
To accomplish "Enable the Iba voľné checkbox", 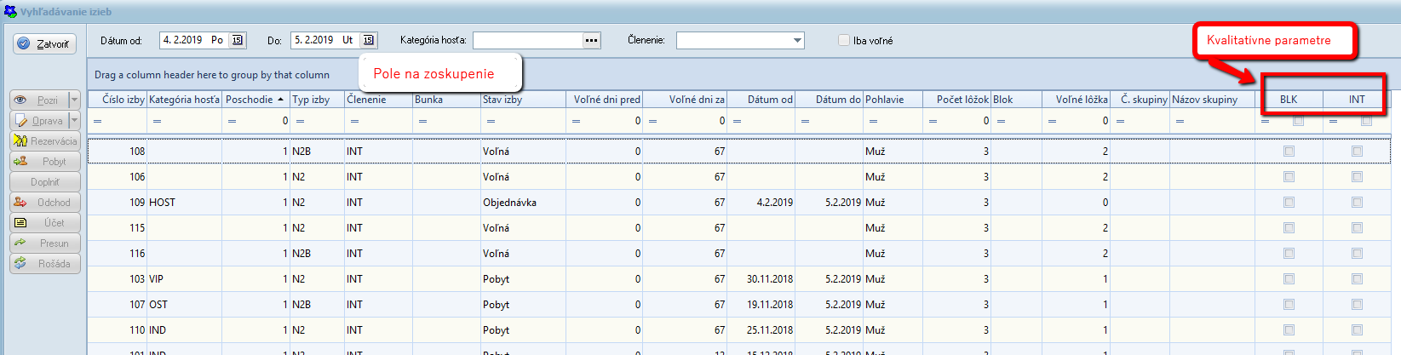I will 844,40.
